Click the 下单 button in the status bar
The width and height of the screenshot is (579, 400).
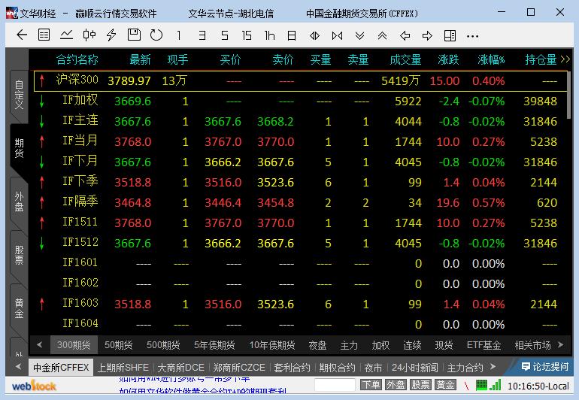click(x=371, y=385)
